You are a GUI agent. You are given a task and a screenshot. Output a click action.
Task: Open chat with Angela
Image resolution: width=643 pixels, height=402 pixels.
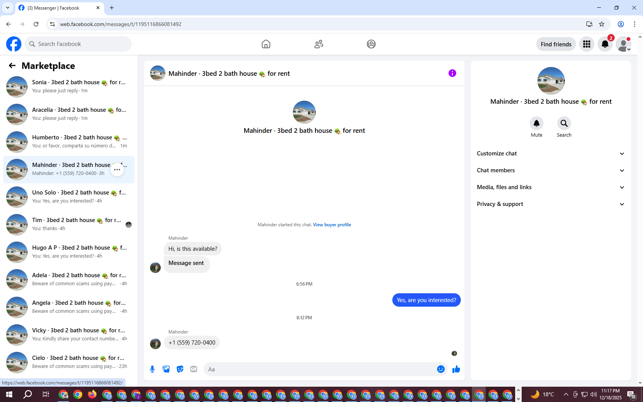pyautogui.click(x=69, y=307)
